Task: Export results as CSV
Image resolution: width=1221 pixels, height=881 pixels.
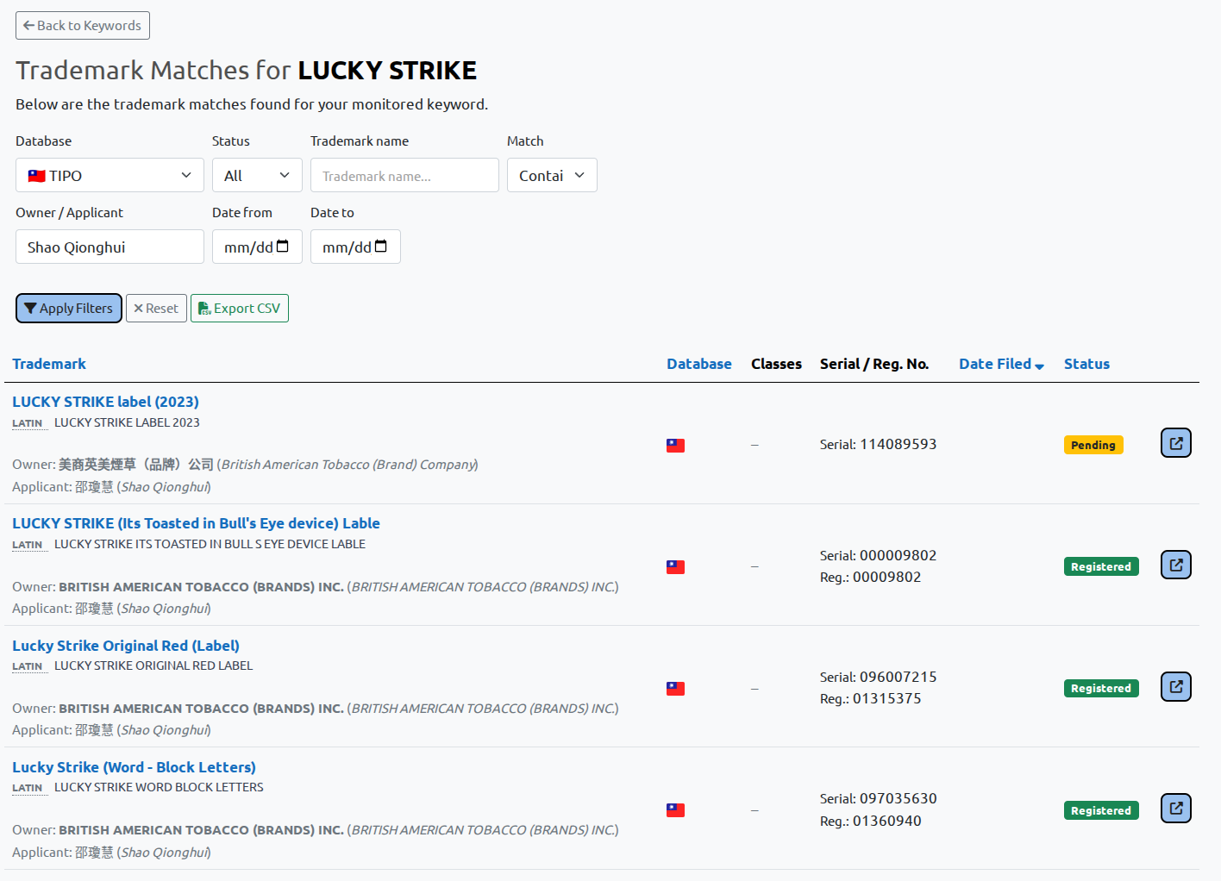Action: click(240, 309)
